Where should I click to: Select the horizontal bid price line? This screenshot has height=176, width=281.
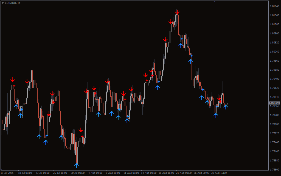137,103
